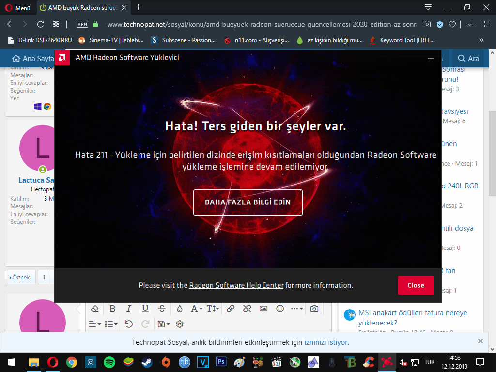The height and width of the screenshot is (372, 496).
Task: Open the font family dropdown
Action: tap(197, 309)
